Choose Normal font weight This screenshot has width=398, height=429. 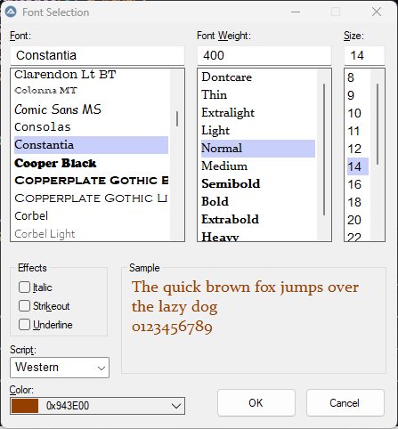pos(258,149)
